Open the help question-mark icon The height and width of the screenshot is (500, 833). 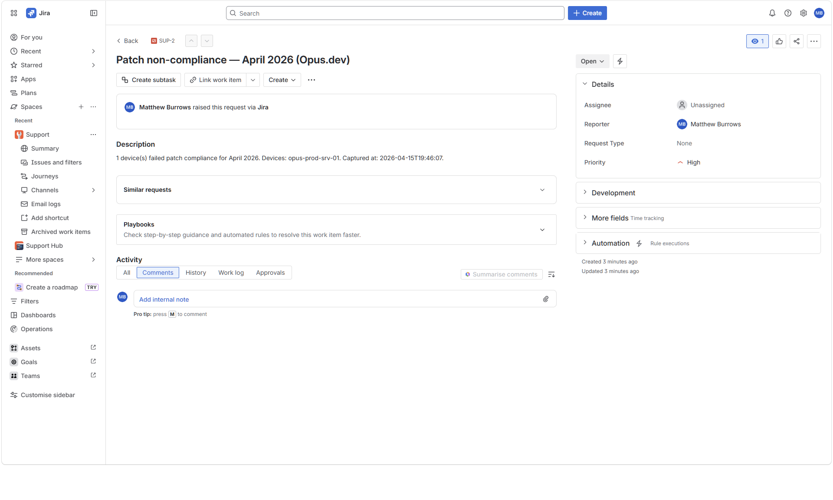coord(788,13)
